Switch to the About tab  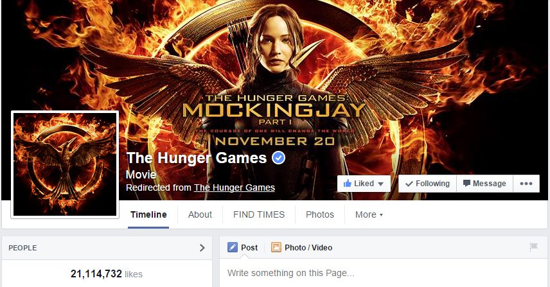click(200, 214)
